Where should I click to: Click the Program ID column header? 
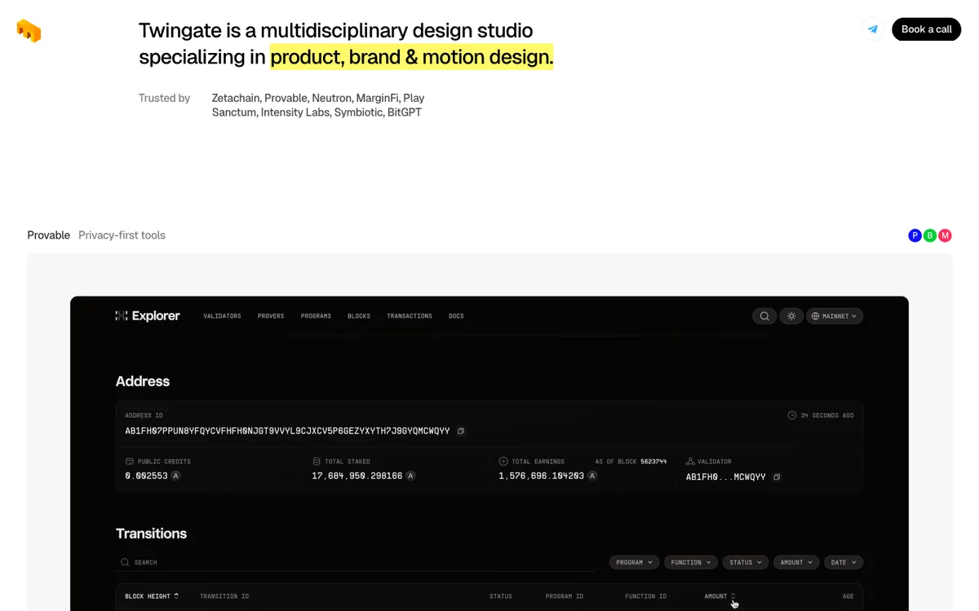pyautogui.click(x=565, y=596)
